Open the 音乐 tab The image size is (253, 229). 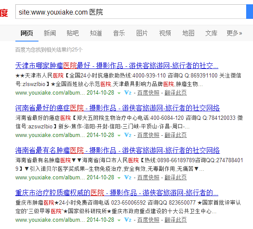119,33
